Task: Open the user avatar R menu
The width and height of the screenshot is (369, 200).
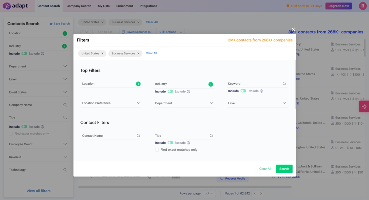Action: click(x=362, y=6)
